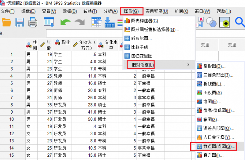Screen dimensions: 245x160
Task: Open the 窗口(W) menu
Action: [202, 11]
